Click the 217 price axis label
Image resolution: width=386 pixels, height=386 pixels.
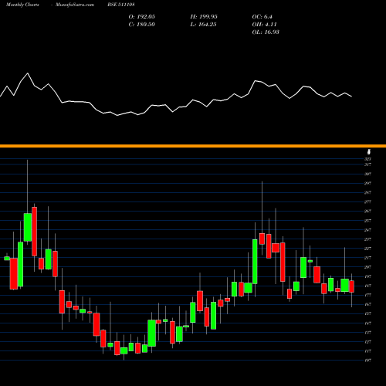367,258
